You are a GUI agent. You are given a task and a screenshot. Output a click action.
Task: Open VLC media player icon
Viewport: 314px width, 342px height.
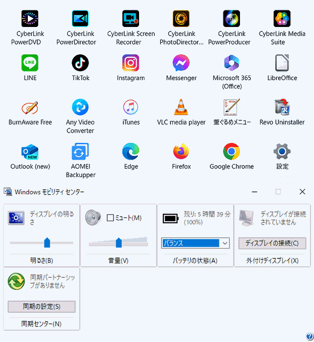point(181,107)
